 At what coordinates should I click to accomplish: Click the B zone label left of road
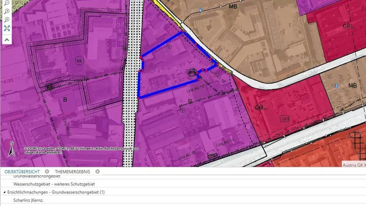[65, 100]
